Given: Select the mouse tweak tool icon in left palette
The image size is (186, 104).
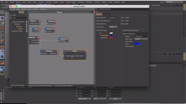Looking at the screenshot, I should click(x=2, y=52).
